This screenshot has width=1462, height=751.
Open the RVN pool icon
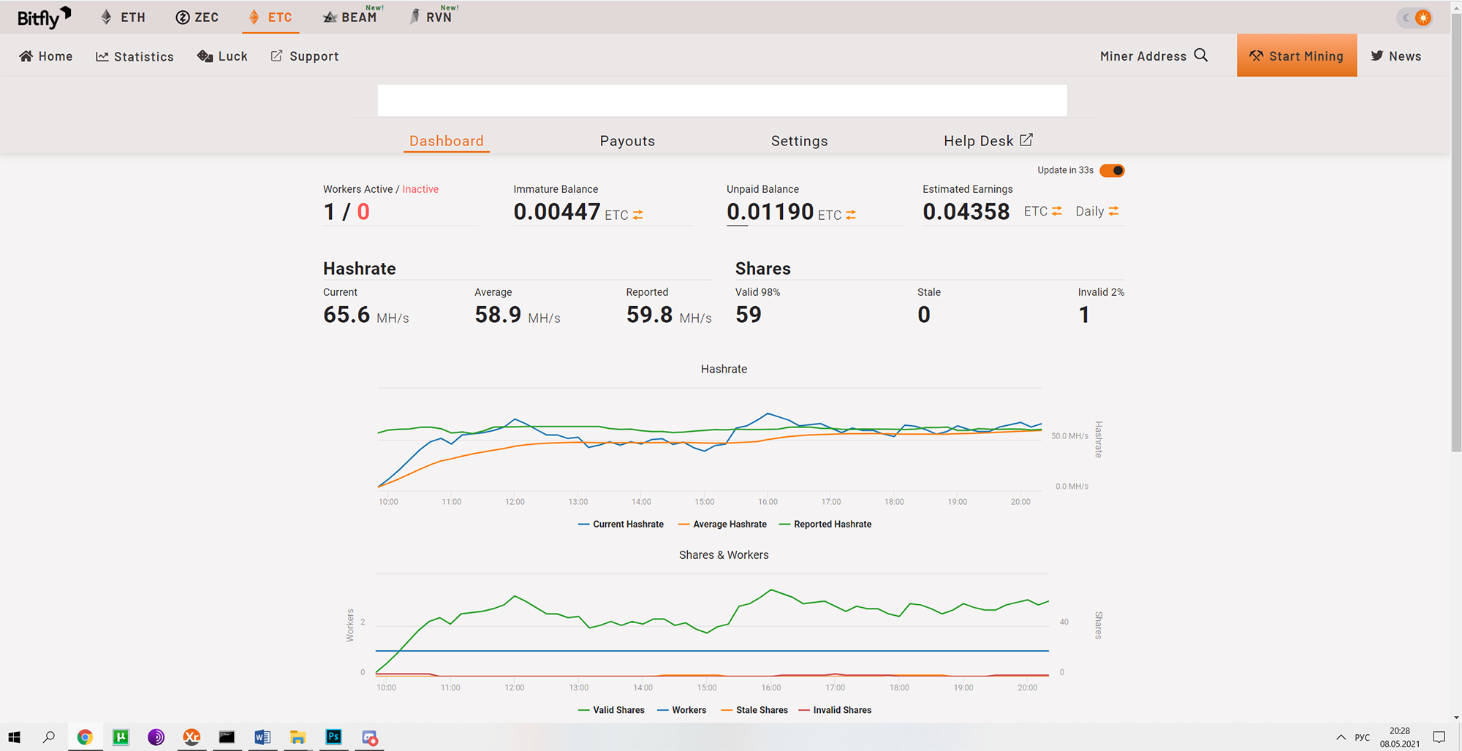[415, 17]
